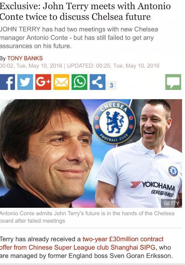Tap the Yokohama sponsor logo on shirt
Viewport: 185px width, 265px height.
(153, 187)
